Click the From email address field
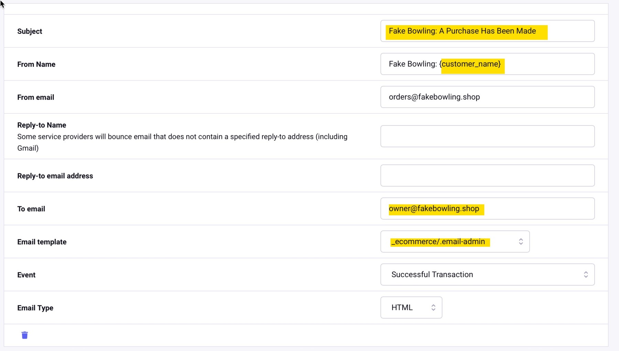The height and width of the screenshot is (351, 619). pos(487,97)
